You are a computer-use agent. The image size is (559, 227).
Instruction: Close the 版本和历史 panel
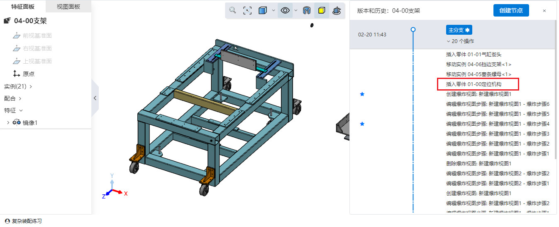544,11
